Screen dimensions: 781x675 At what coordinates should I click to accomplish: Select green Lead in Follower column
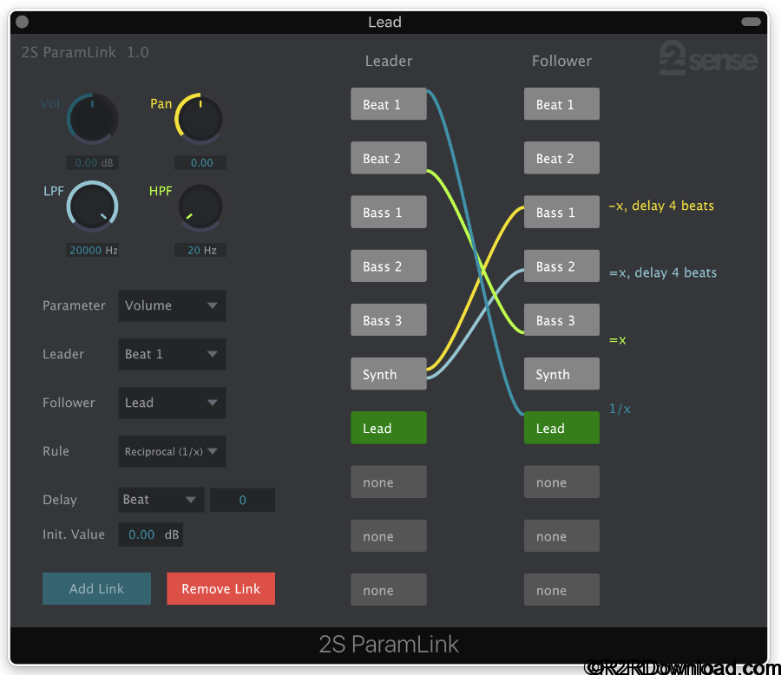(561, 428)
